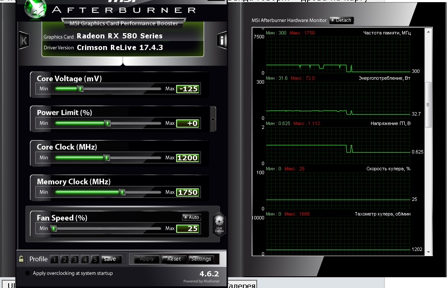The image size is (447, 288).
Task: Click the version number 4.6.2
Action: click(x=209, y=274)
